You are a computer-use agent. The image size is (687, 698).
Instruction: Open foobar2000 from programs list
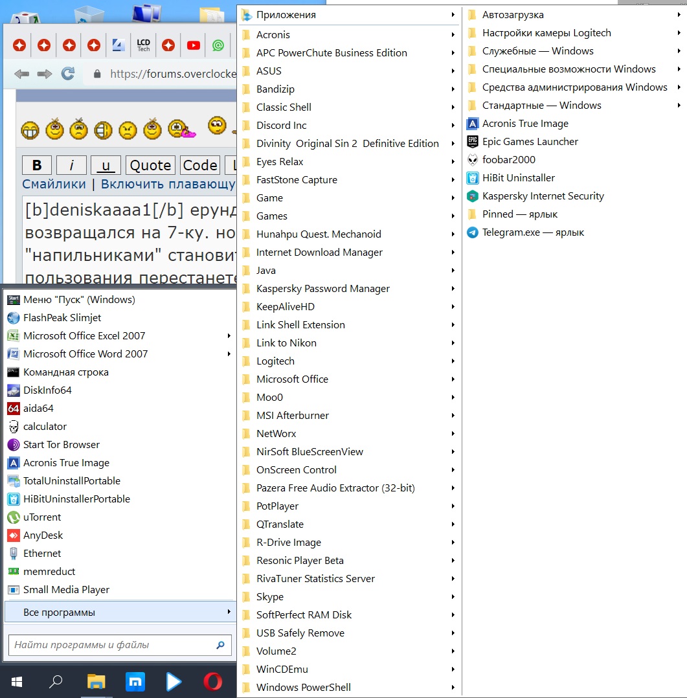coord(574,159)
